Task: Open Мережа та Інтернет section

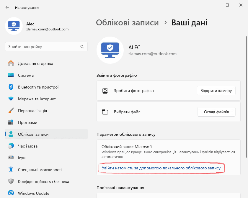Action: tap(32, 99)
